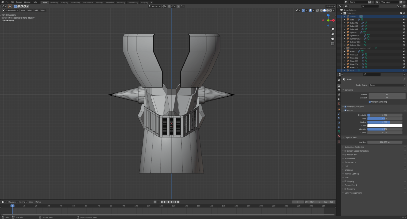
Task: Switch orthographic/perspective with grid gizmo icon
Action: click(x=332, y=44)
